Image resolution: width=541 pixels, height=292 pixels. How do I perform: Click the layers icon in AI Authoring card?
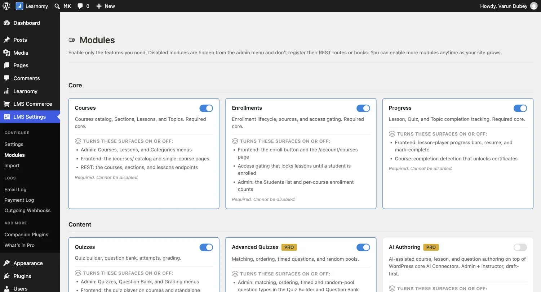click(392, 288)
